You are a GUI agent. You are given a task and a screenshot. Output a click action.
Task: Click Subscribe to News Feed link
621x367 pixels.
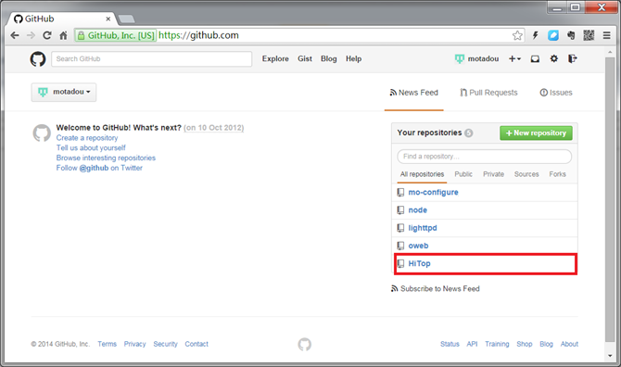pyautogui.click(x=436, y=289)
